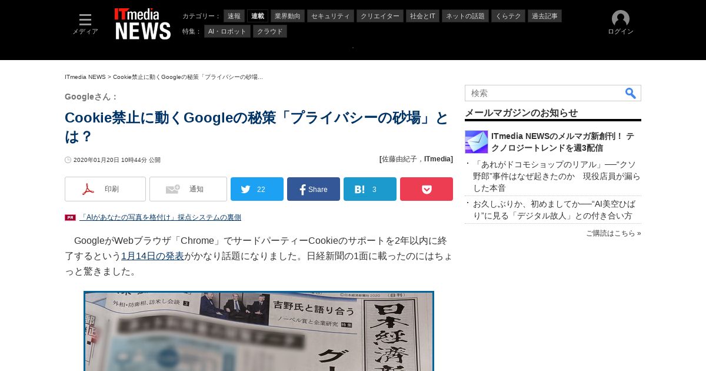The image size is (706, 371).
Task: Open ITmedia NEWSのメルマガ新創刊 headline link
Action: (562, 142)
